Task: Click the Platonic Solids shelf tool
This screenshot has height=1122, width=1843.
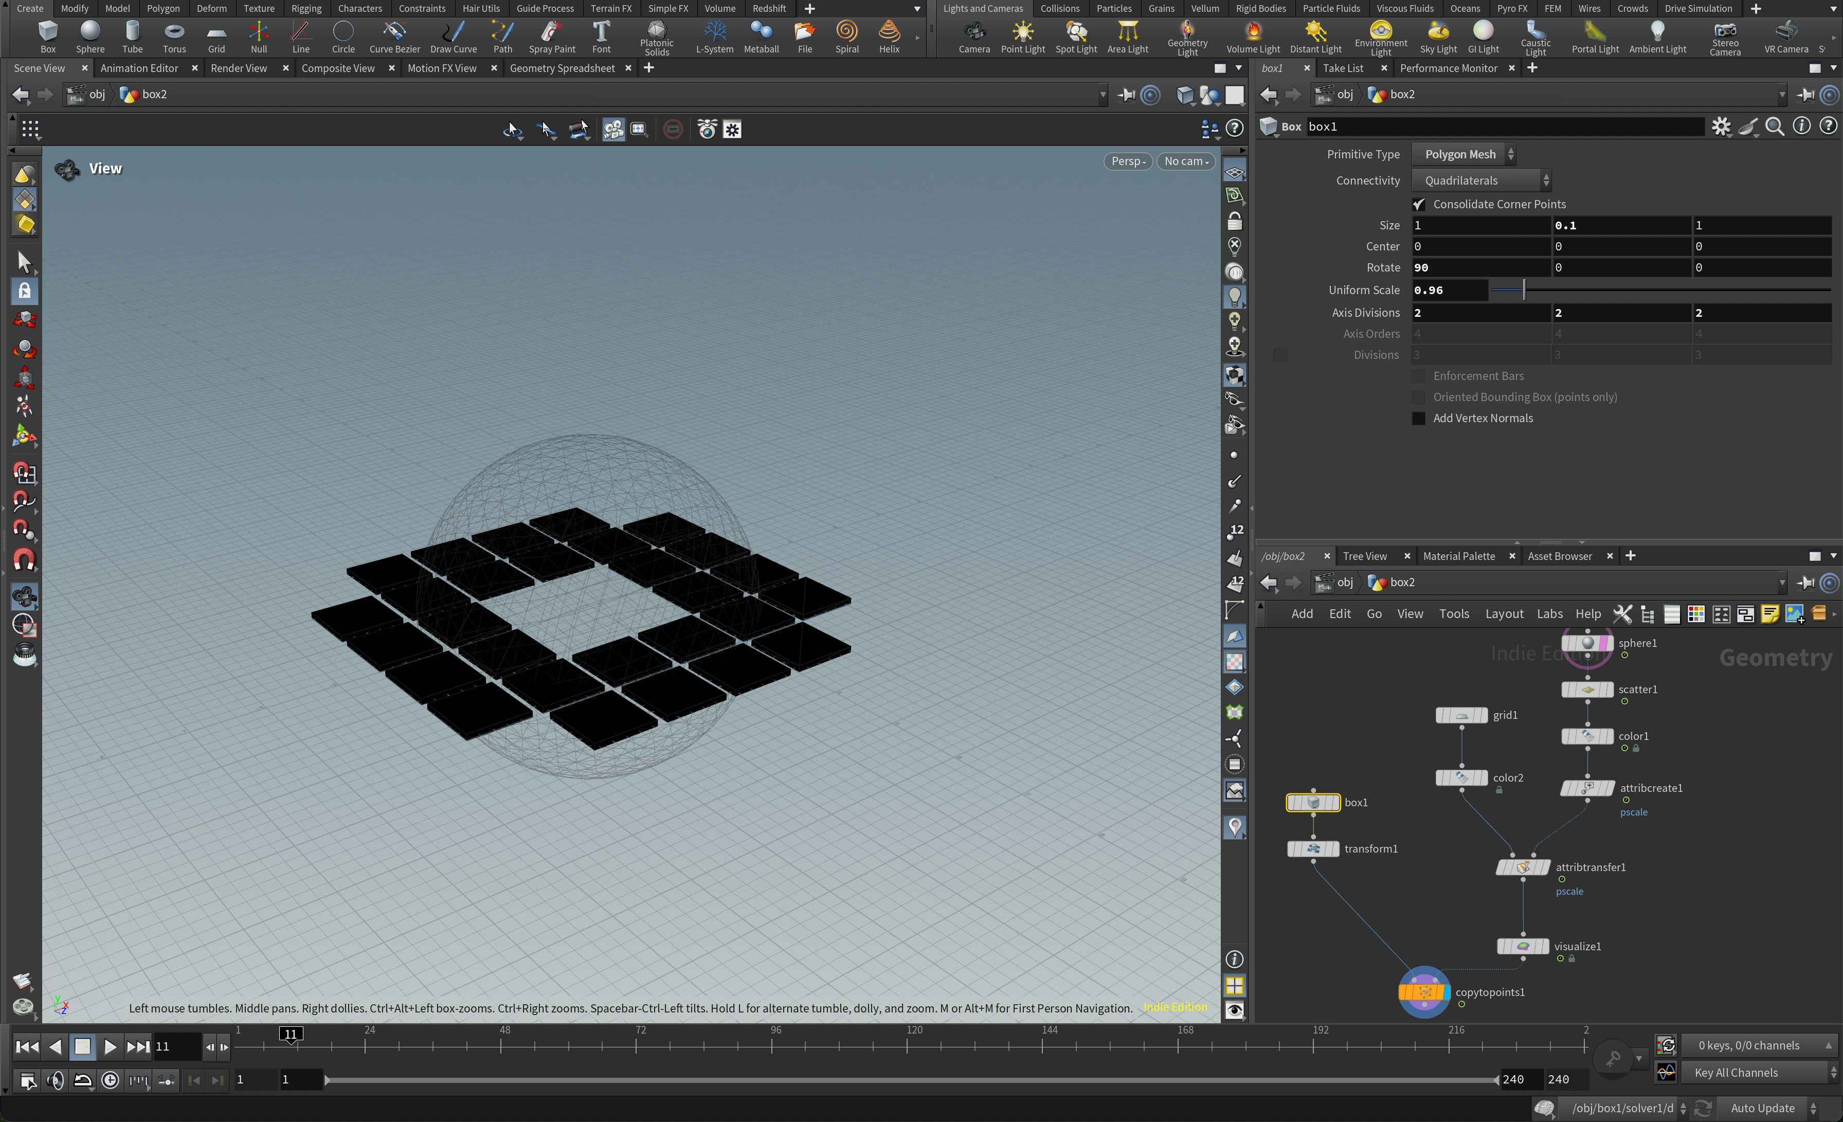Action: 656,38
